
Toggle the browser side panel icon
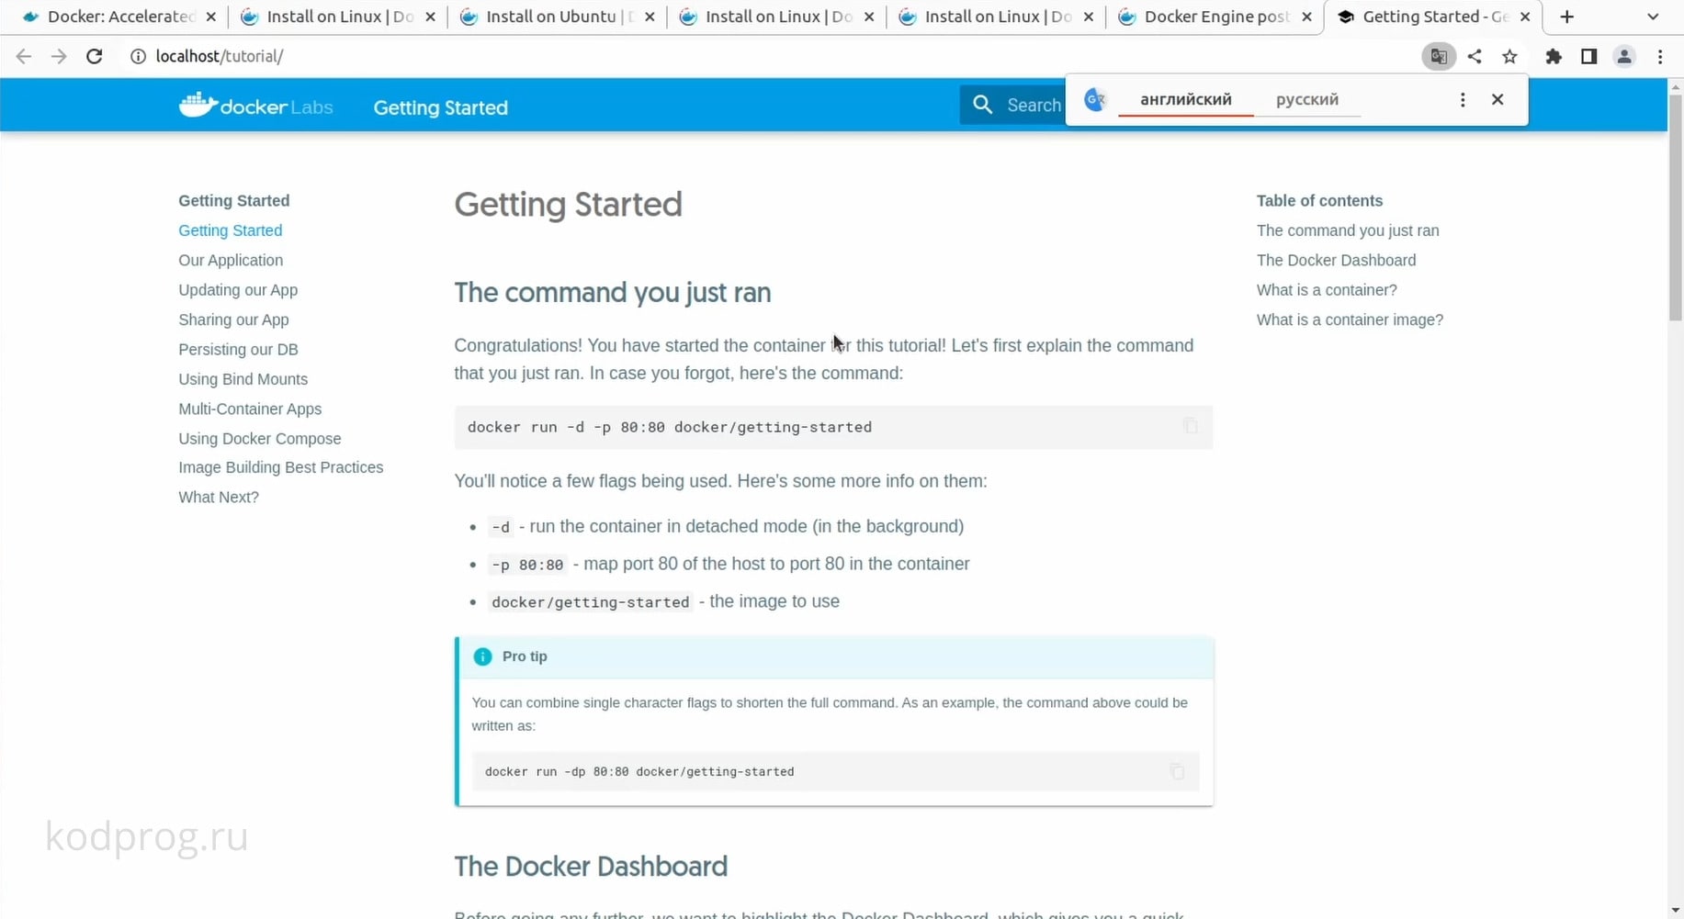pos(1588,56)
